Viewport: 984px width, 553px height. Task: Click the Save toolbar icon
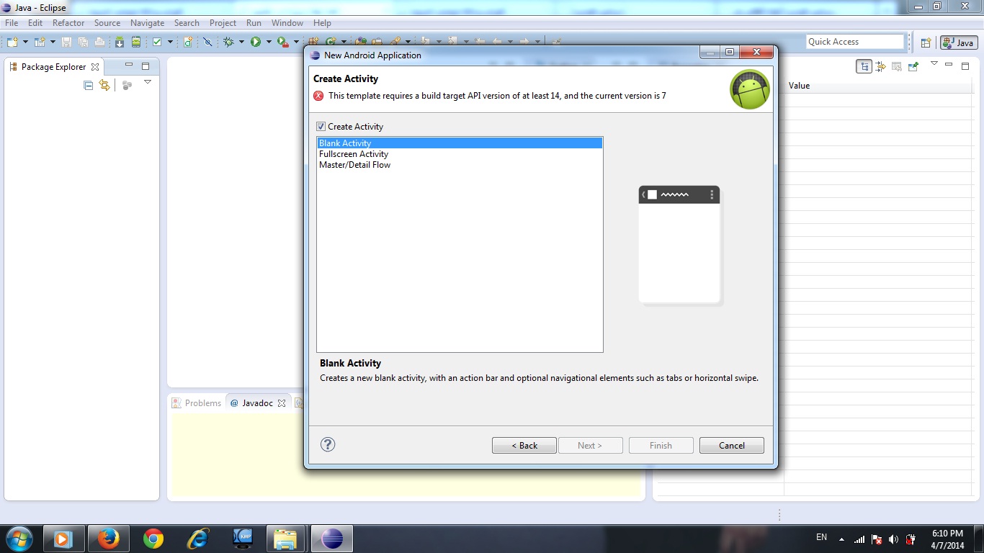click(x=67, y=42)
